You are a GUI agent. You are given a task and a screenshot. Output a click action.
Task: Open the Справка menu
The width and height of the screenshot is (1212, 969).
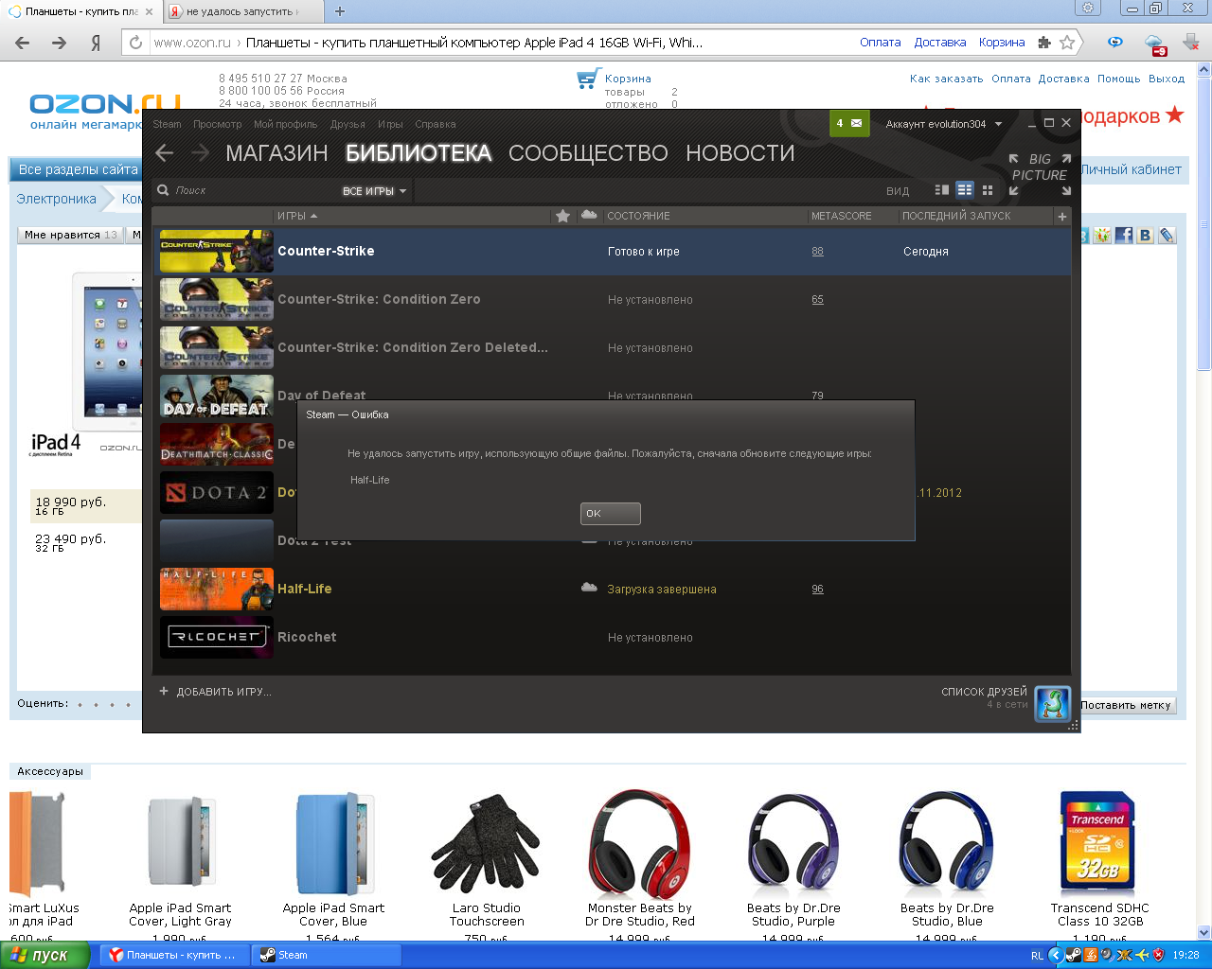tap(436, 124)
